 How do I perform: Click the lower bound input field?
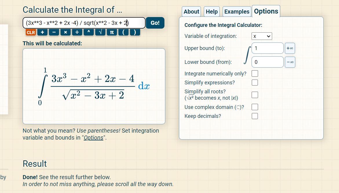(267, 62)
